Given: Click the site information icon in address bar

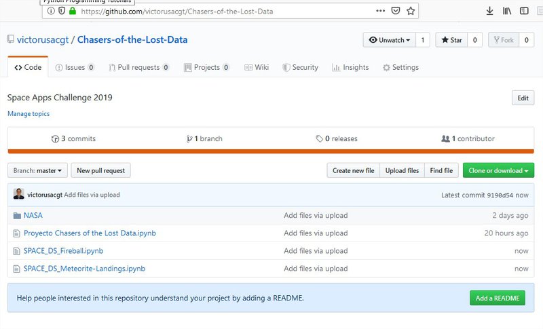Looking at the screenshot, I should pos(52,11).
